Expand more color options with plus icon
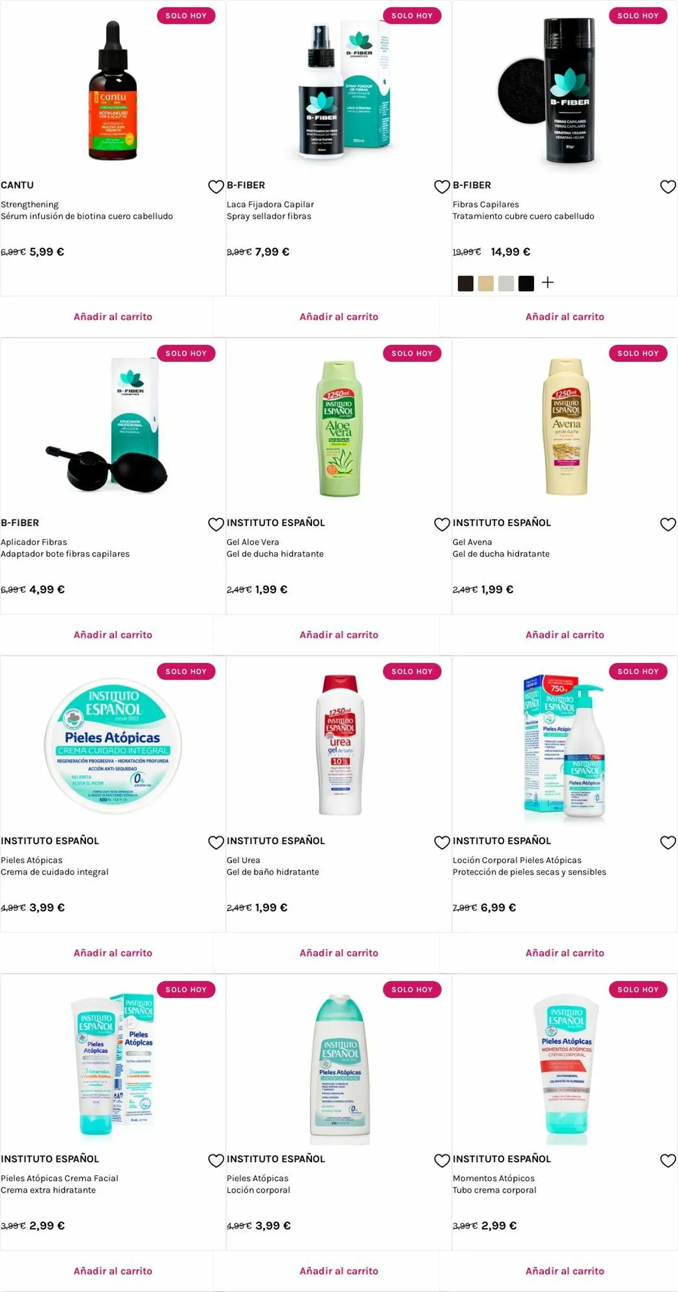The height and width of the screenshot is (1292, 678). point(548,283)
